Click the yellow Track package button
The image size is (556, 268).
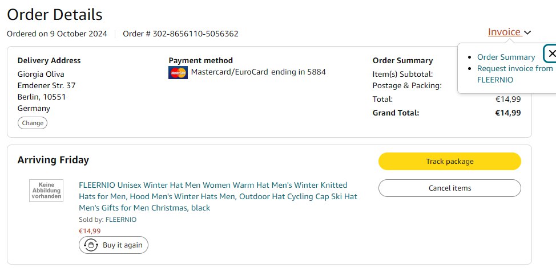[449, 162]
